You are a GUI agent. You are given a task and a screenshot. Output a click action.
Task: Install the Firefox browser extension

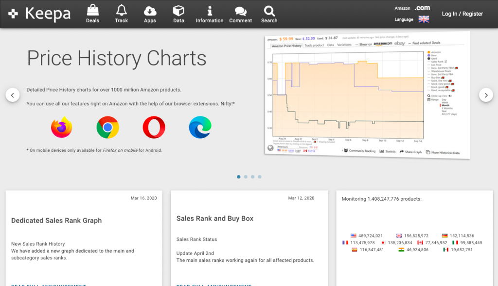[x=62, y=127]
